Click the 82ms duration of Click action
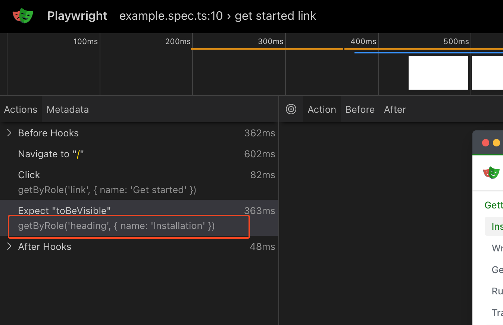The height and width of the screenshot is (325, 503). (x=263, y=175)
